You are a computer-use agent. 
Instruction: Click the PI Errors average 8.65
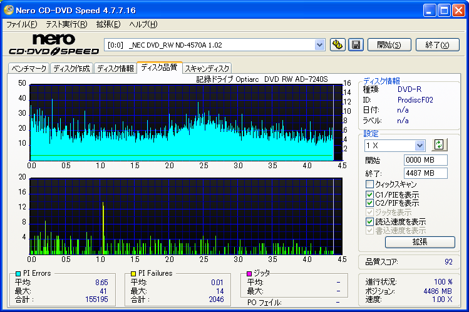(x=101, y=282)
